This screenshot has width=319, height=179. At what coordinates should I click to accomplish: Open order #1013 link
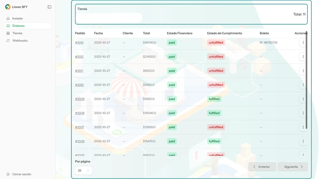tap(79, 43)
